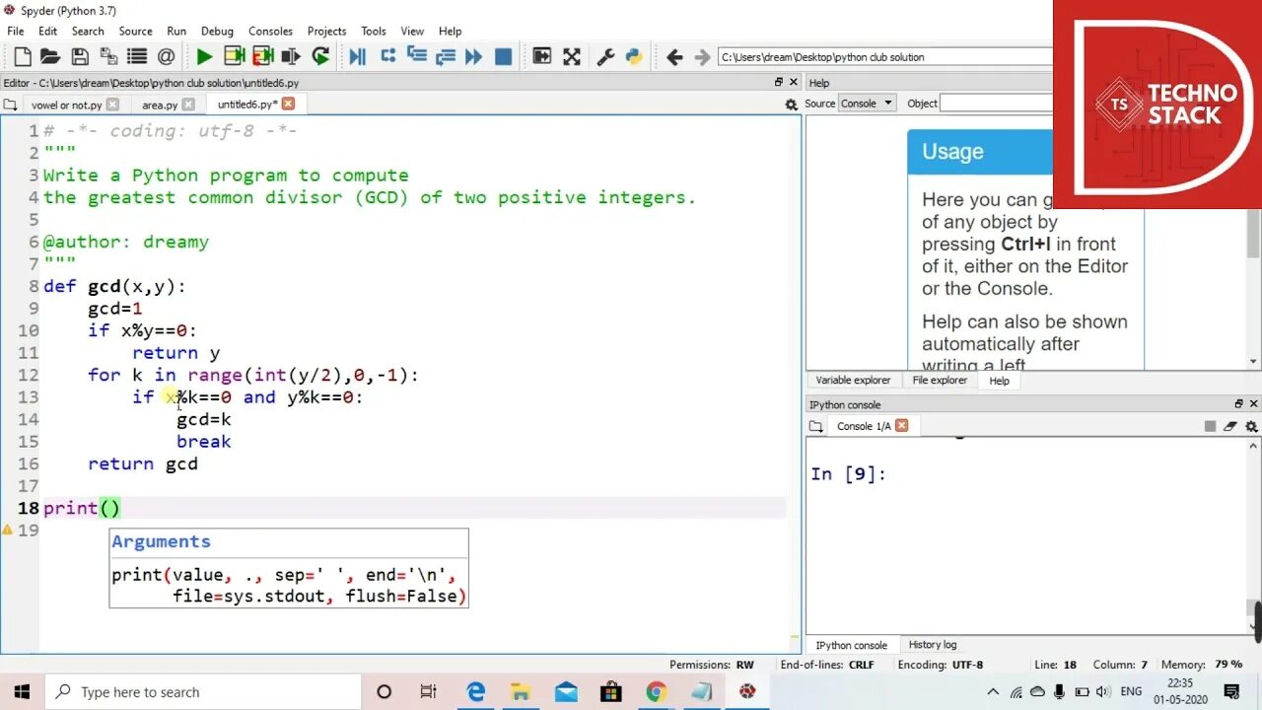Open file using the folder toolbar icon
The height and width of the screenshot is (710, 1262).
pos(50,57)
